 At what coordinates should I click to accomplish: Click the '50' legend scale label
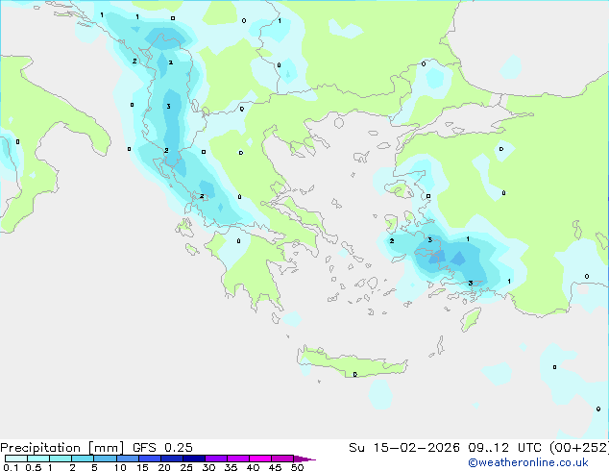tap(297, 467)
